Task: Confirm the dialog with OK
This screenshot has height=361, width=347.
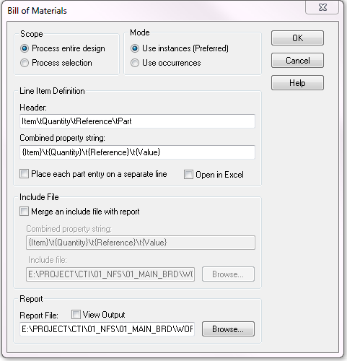Action: tap(297, 38)
